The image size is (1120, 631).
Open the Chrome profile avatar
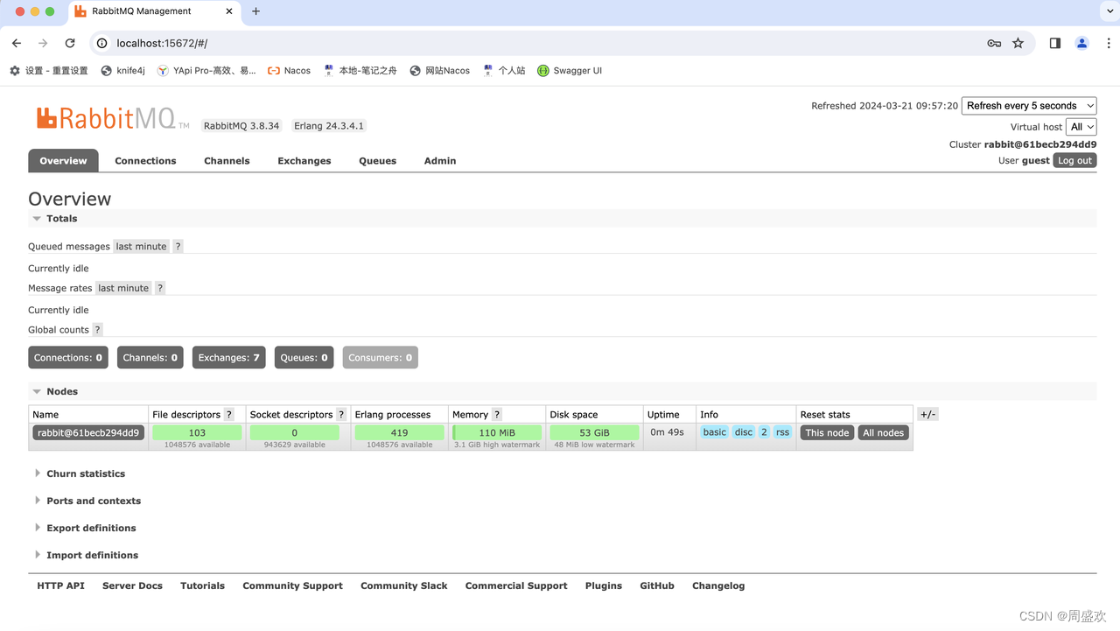pyautogui.click(x=1082, y=43)
